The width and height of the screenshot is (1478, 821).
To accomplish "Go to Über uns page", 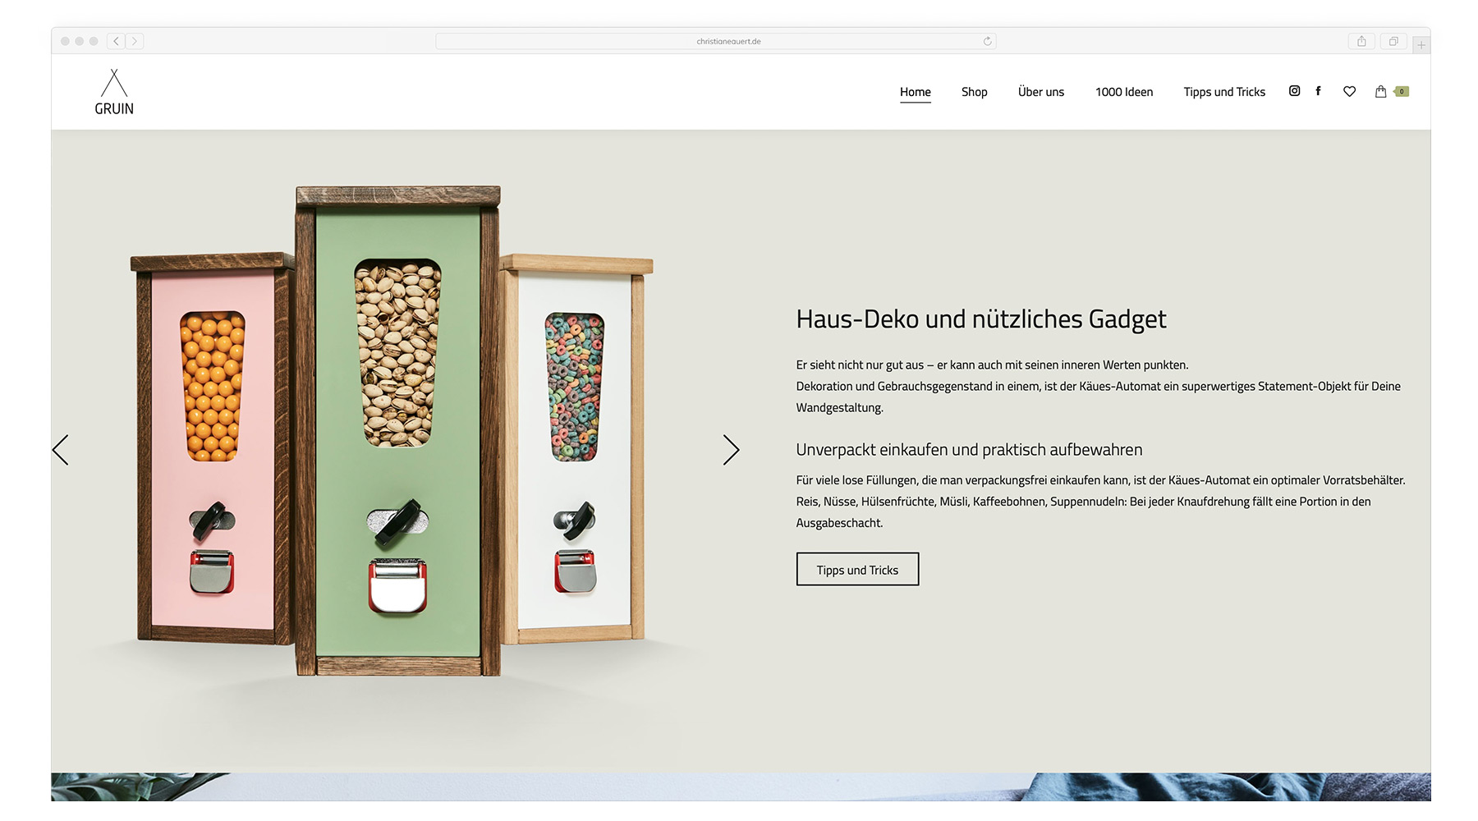I will (x=1041, y=92).
